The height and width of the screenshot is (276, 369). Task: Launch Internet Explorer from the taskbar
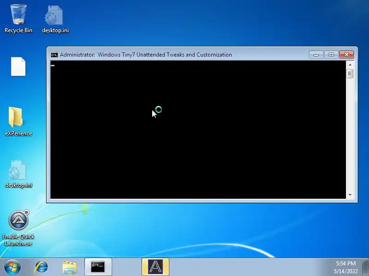point(42,267)
